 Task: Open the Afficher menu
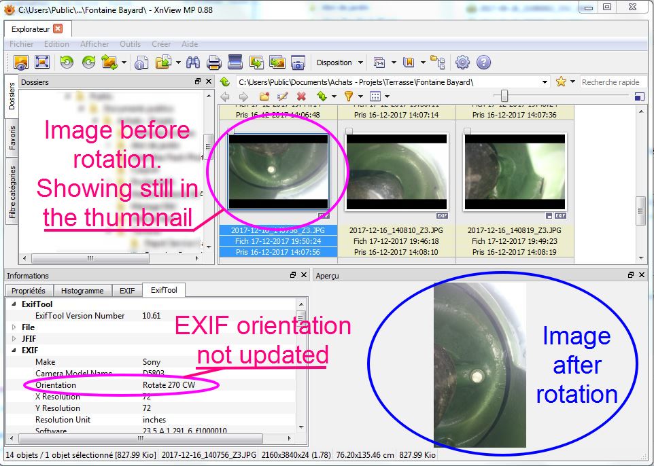(94, 44)
